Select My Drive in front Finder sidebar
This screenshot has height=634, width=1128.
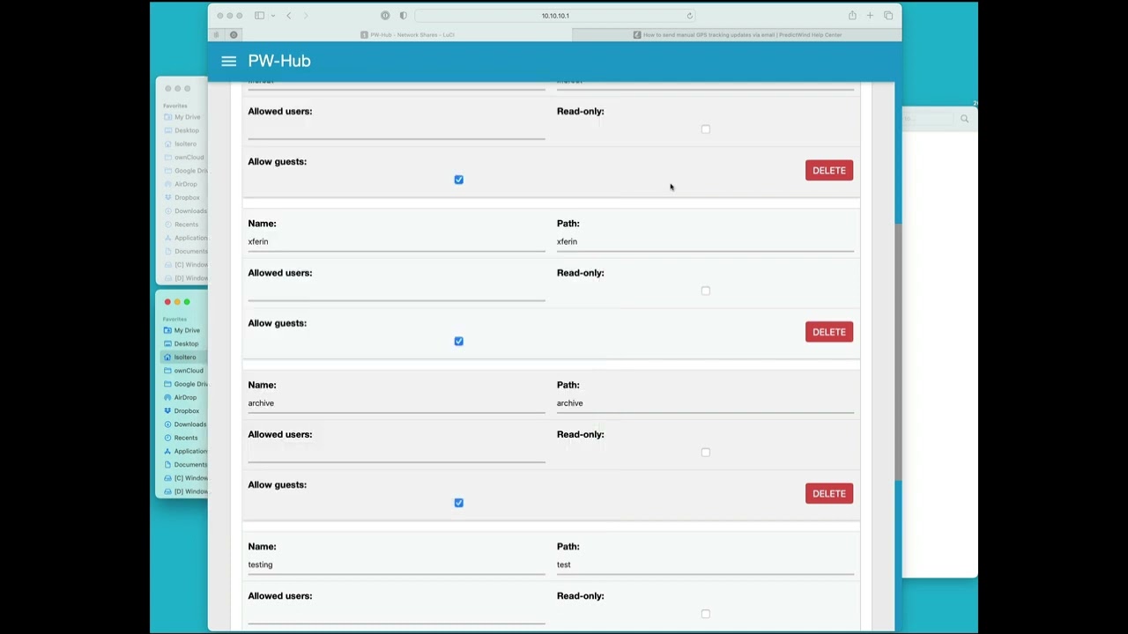click(185, 330)
